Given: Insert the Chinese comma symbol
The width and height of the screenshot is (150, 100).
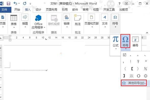Looking at the screenshot, I should (x=130, y=55).
